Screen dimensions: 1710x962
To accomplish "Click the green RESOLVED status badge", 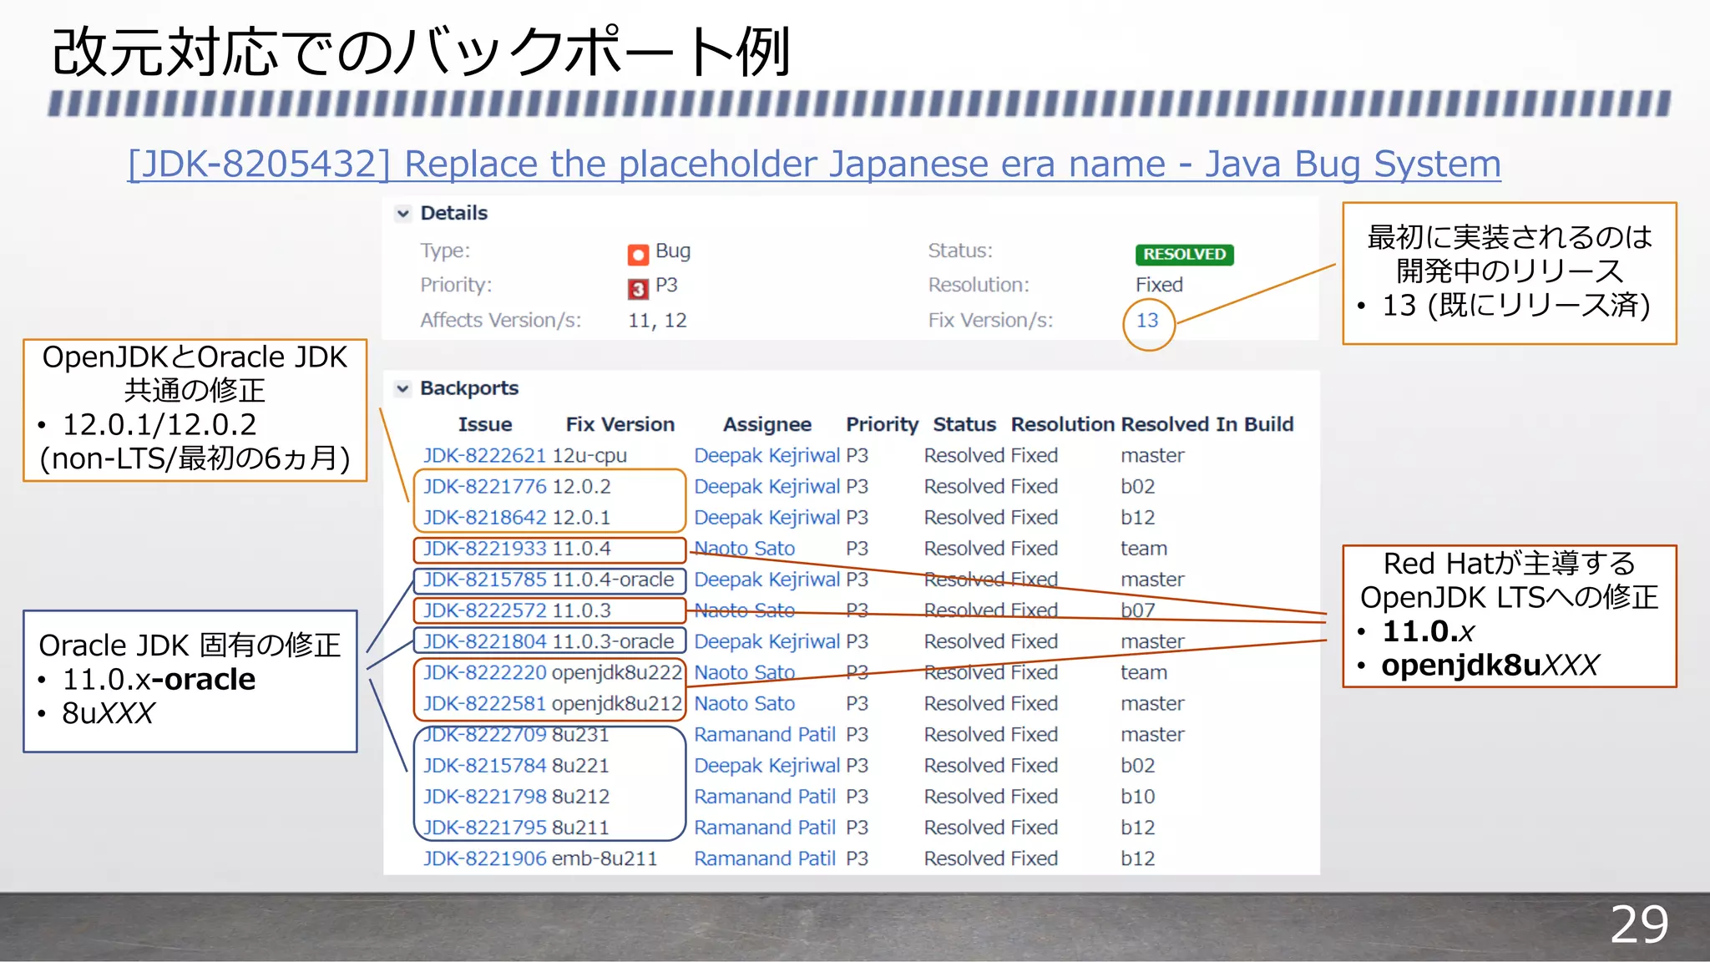I will tap(1184, 254).
